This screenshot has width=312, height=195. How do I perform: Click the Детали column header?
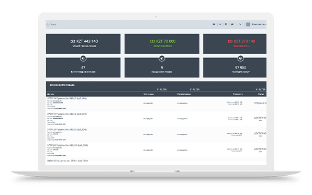click(51, 94)
